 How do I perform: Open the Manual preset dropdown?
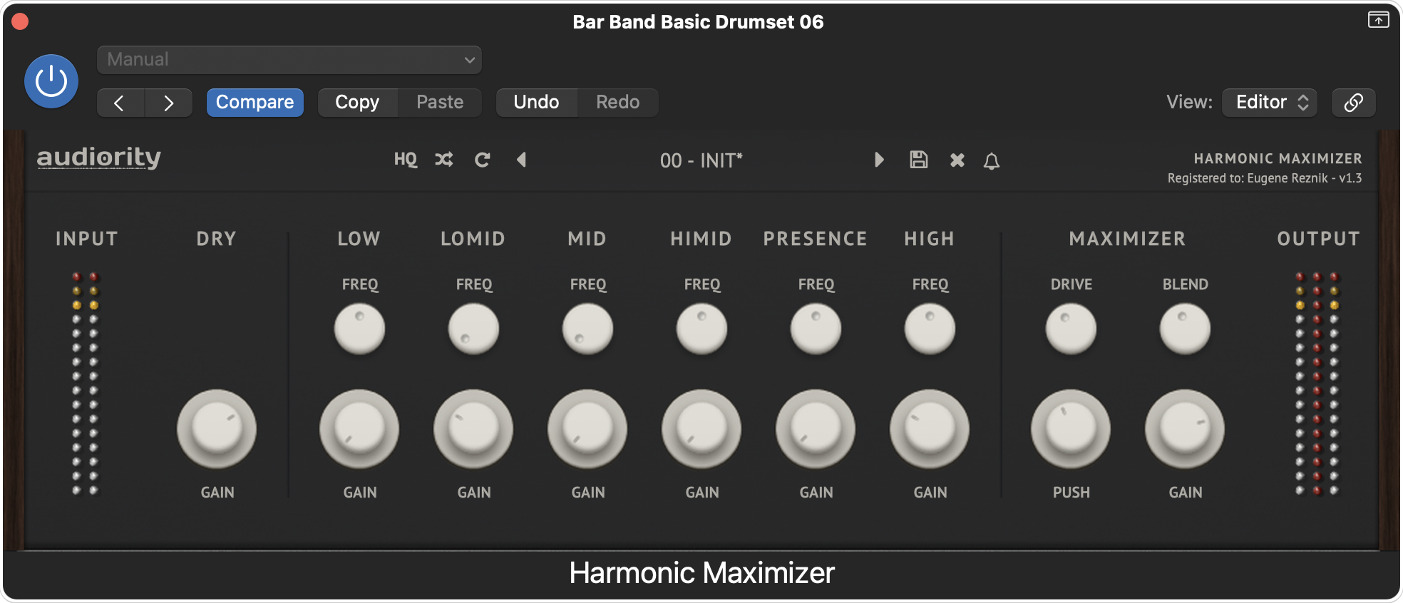(289, 60)
